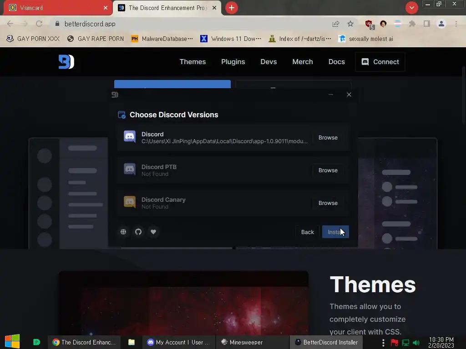Show hidden tray icons via three dots
466x349 pixels.
[383, 343]
